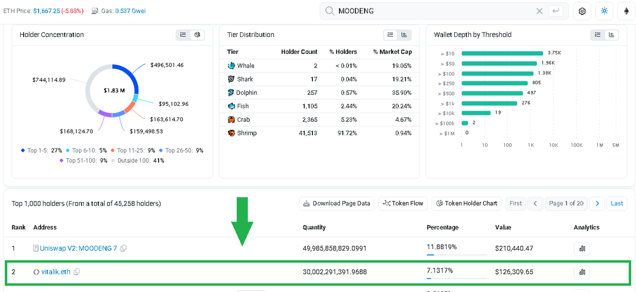Click the Fish tier icon
Image resolution: width=636 pixels, height=292 pixels.
[231, 106]
